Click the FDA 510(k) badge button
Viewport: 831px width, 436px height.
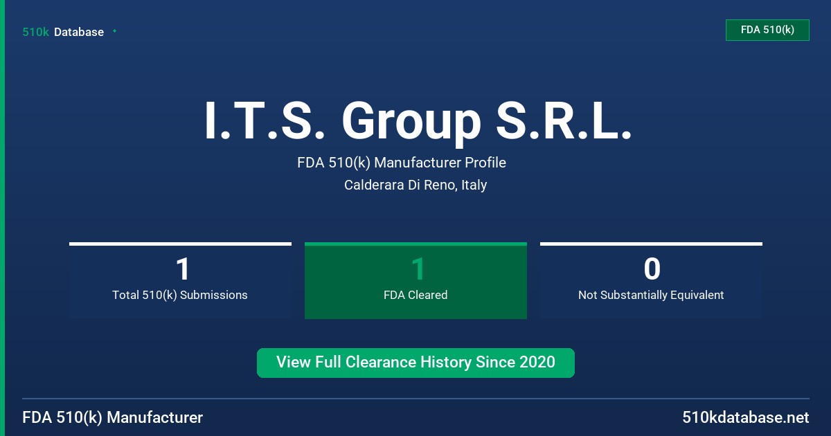coord(767,30)
